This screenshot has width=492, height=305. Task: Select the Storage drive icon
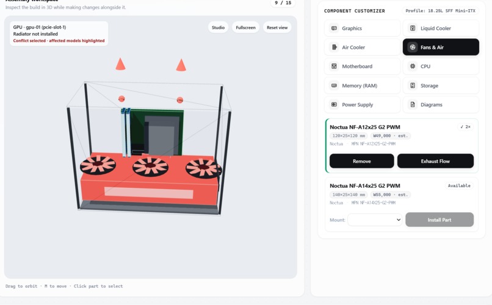click(x=413, y=85)
